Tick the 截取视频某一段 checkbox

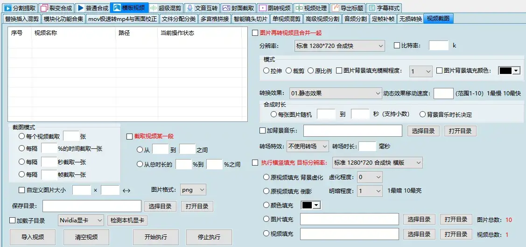point(130,136)
